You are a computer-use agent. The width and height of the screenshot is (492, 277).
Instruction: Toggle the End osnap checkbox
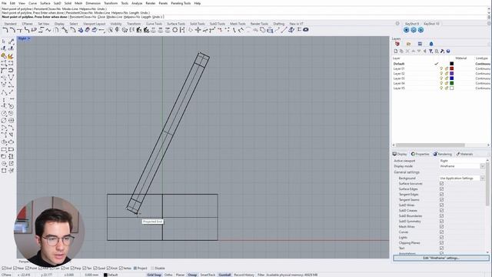[4, 269]
